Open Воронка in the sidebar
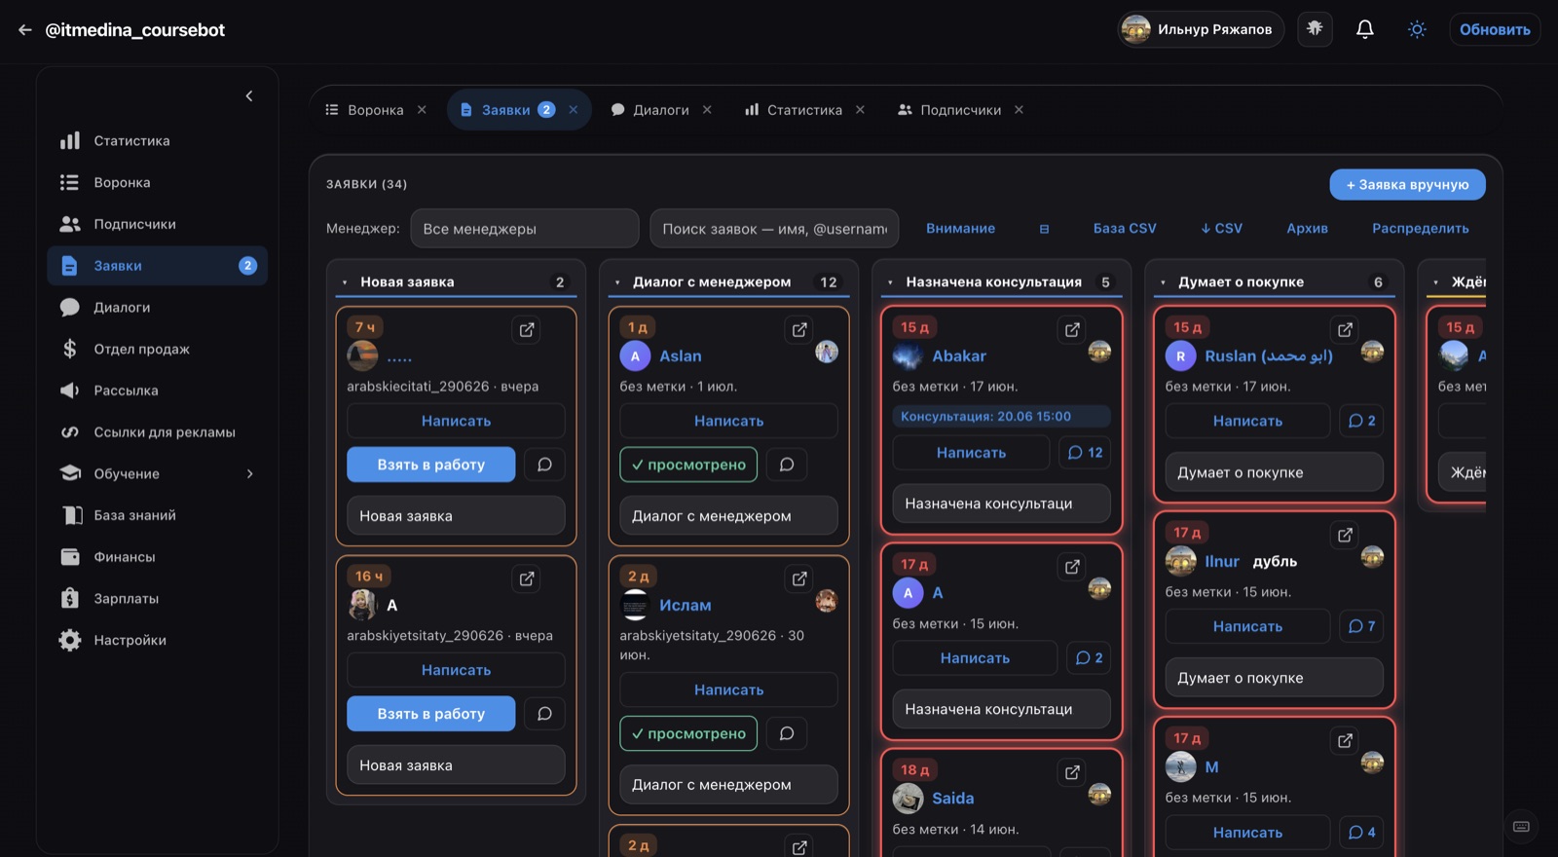This screenshot has width=1558, height=857. 157,182
